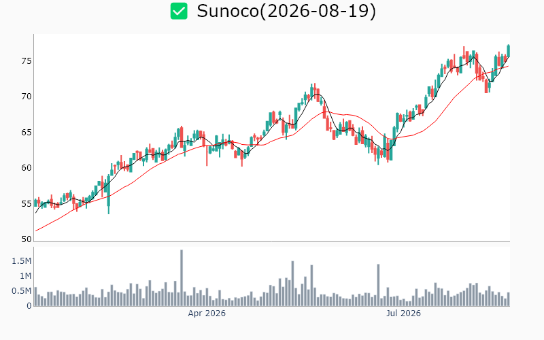Click the 55 price axis label
544x340 pixels.
pos(27,203)
